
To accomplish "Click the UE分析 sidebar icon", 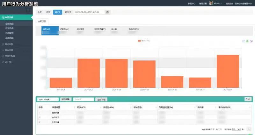I will pyautogui.click(x=3, y=62).
